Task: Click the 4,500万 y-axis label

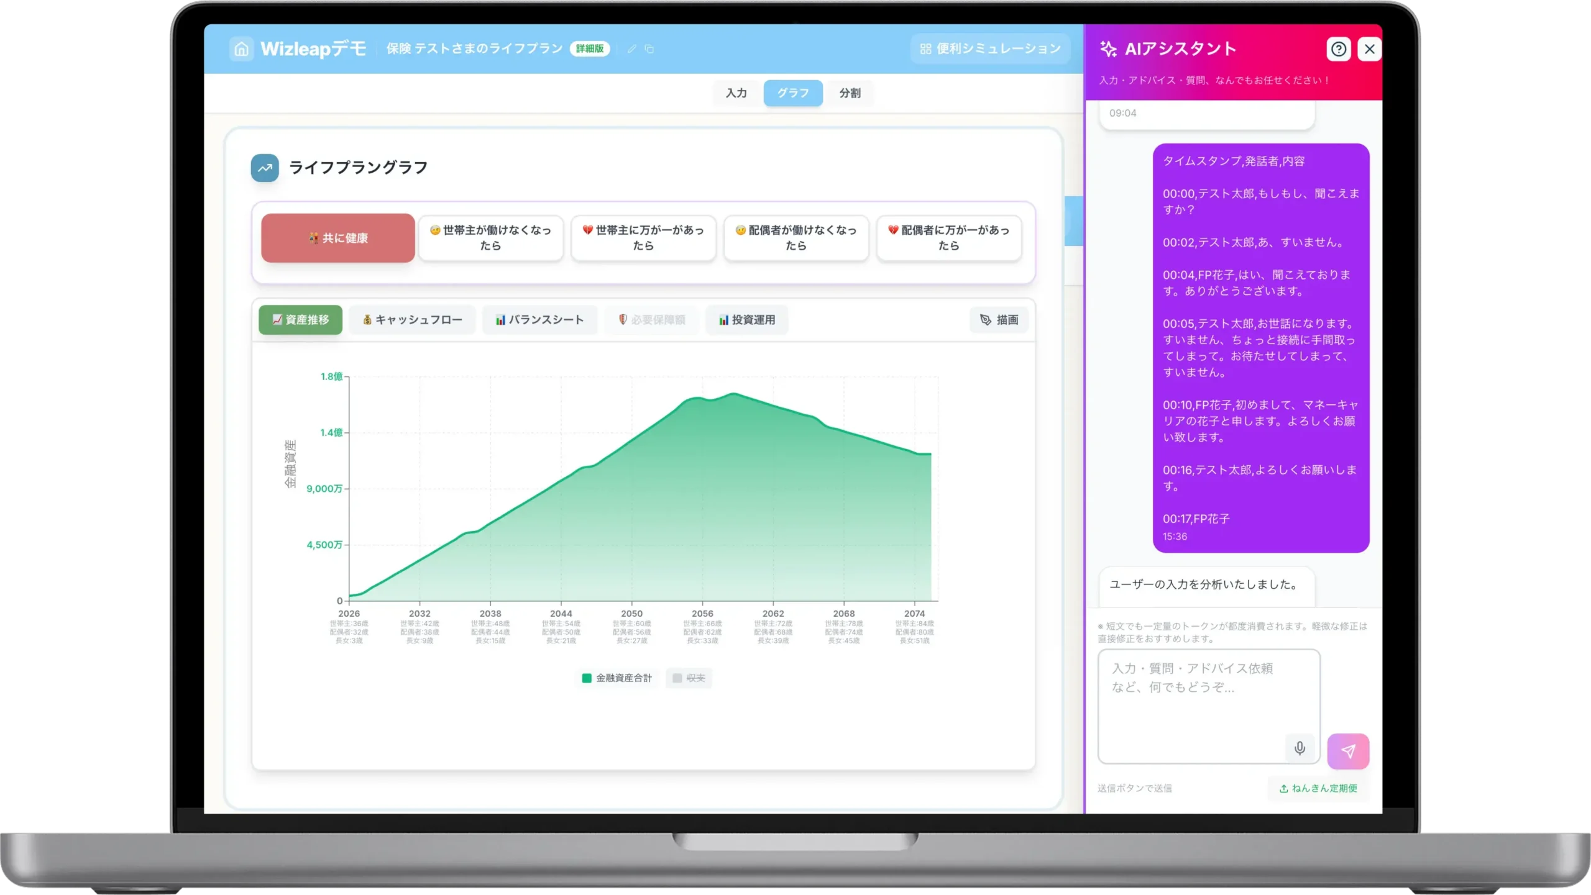Action: coord(324,545)
